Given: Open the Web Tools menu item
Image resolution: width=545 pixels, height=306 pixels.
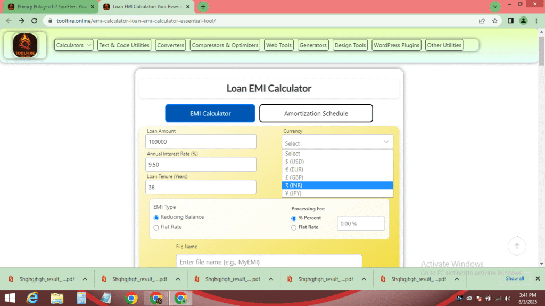Looking at the screenshot, I should click(x=278, y=45).
